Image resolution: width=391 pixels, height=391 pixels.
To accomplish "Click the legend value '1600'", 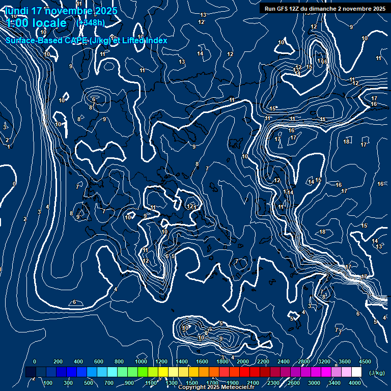I will click(x=202, y=361).
